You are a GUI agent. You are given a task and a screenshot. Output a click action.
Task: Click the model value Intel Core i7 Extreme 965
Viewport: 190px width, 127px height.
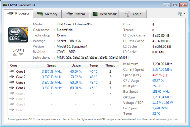point(74,24)
